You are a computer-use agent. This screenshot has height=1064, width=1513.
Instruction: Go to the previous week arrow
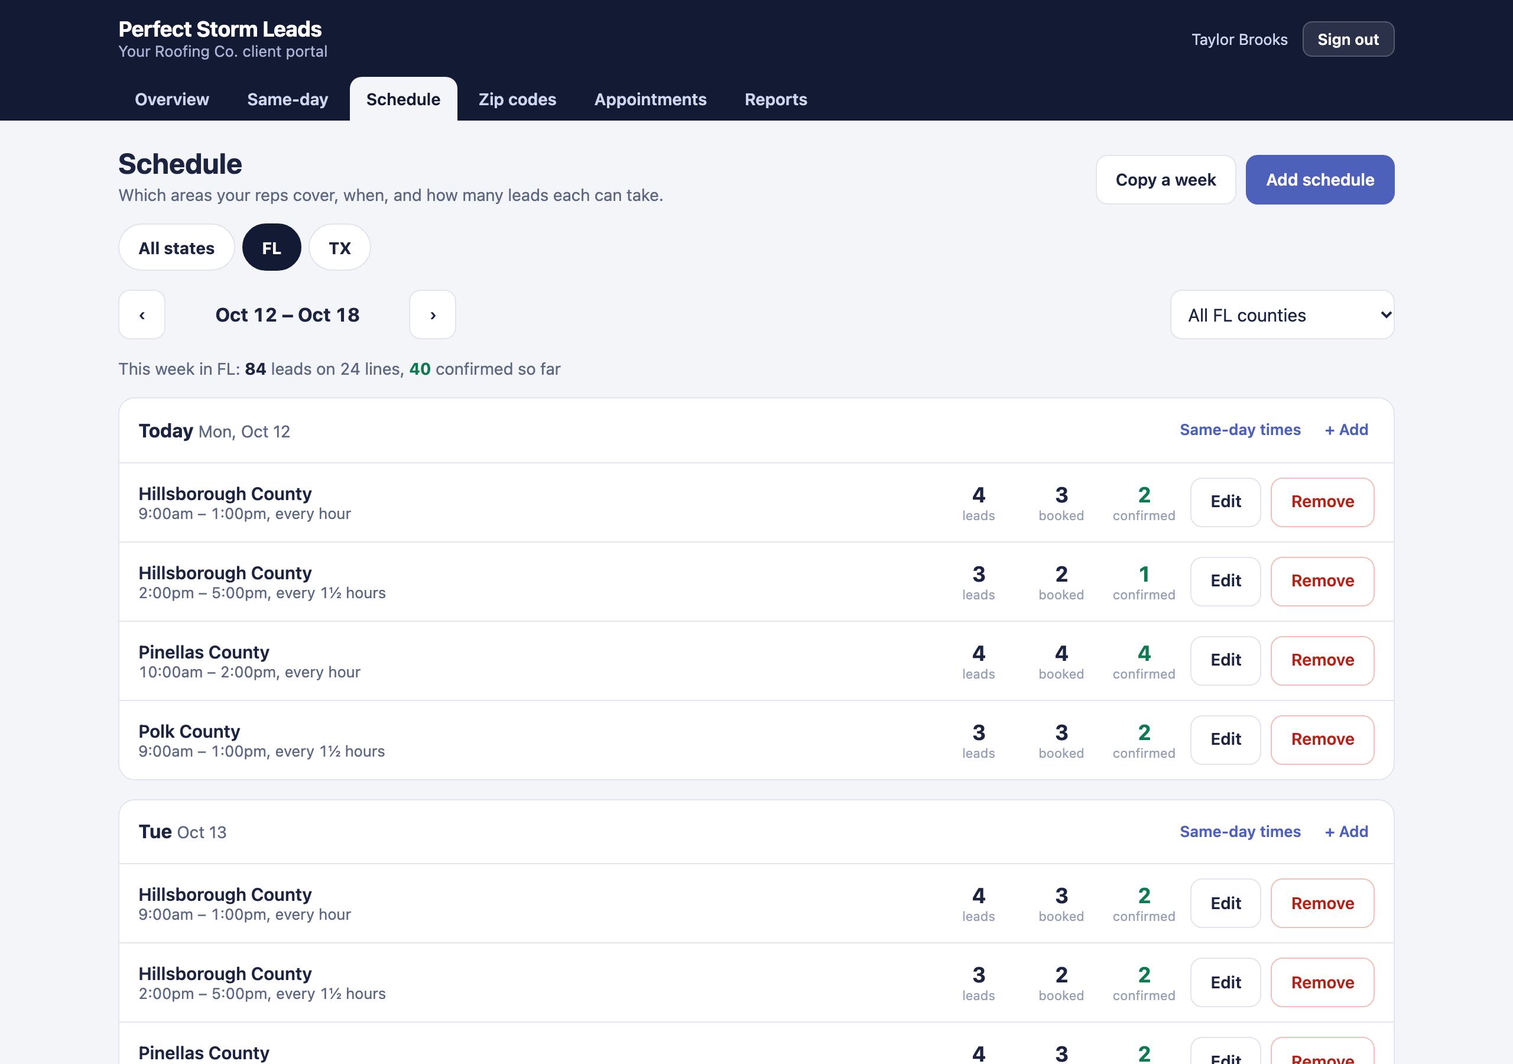(x=142, y=315)
